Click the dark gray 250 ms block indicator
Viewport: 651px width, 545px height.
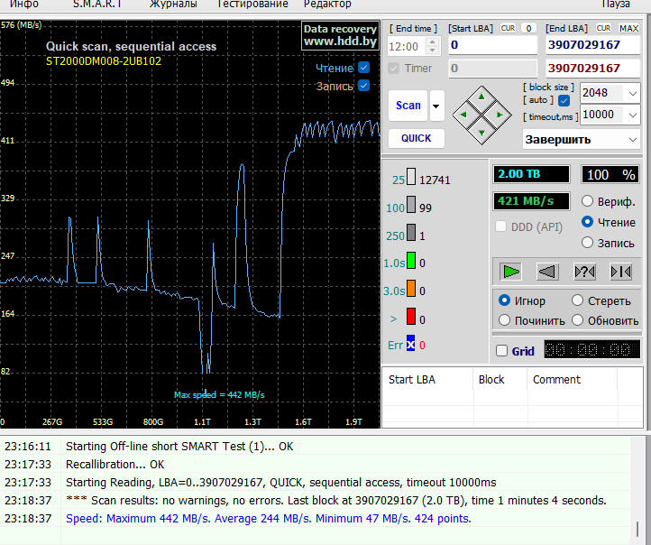(x=411, y=232)
